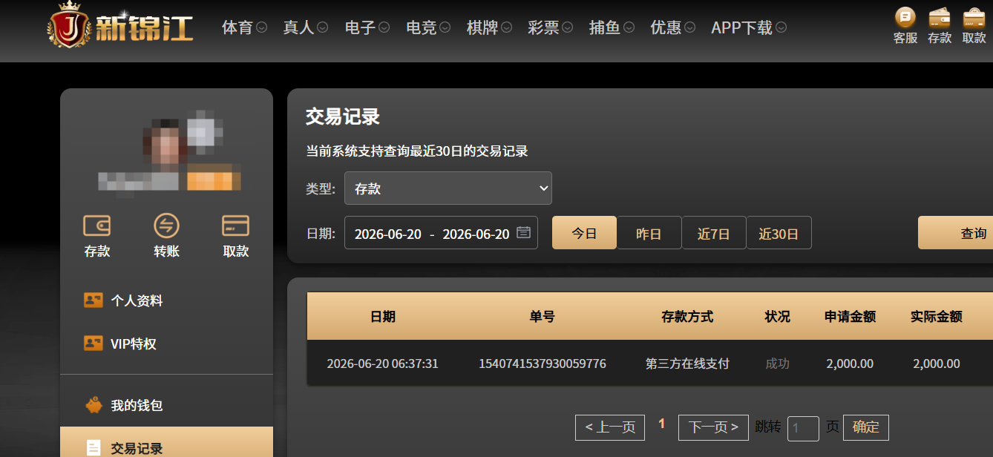Open the calendar icon in date field

(523, 232)
